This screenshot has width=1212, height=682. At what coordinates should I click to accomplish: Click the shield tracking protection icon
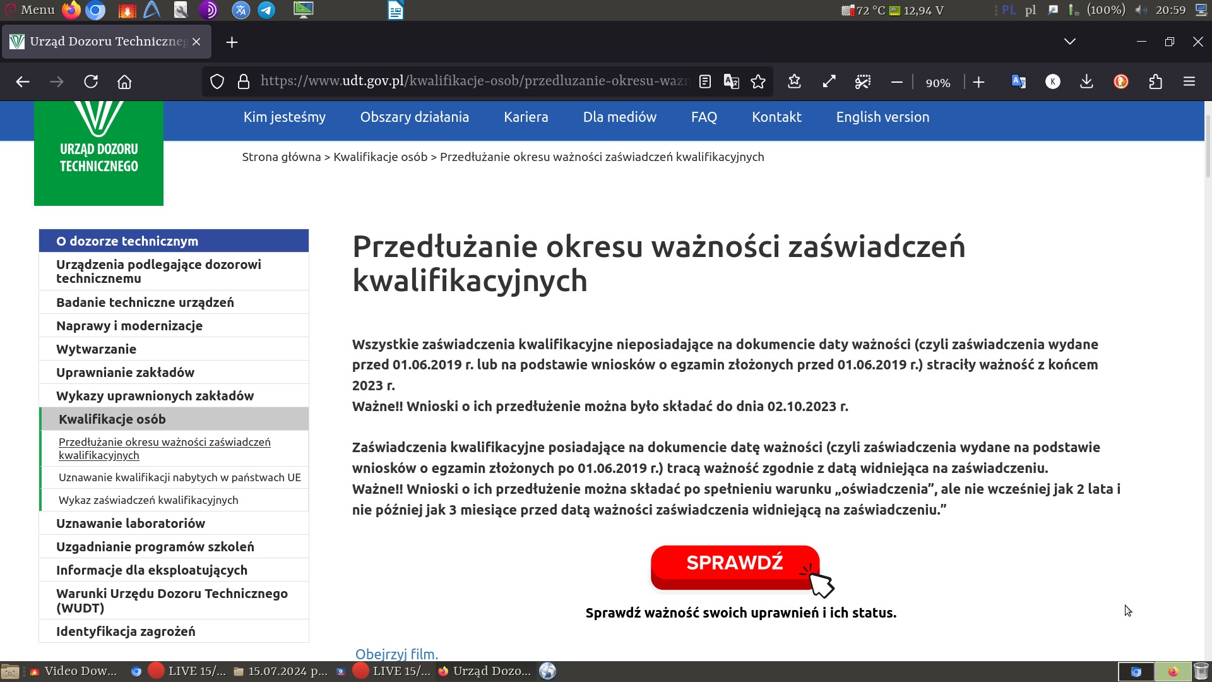click(x=217, y=81)
